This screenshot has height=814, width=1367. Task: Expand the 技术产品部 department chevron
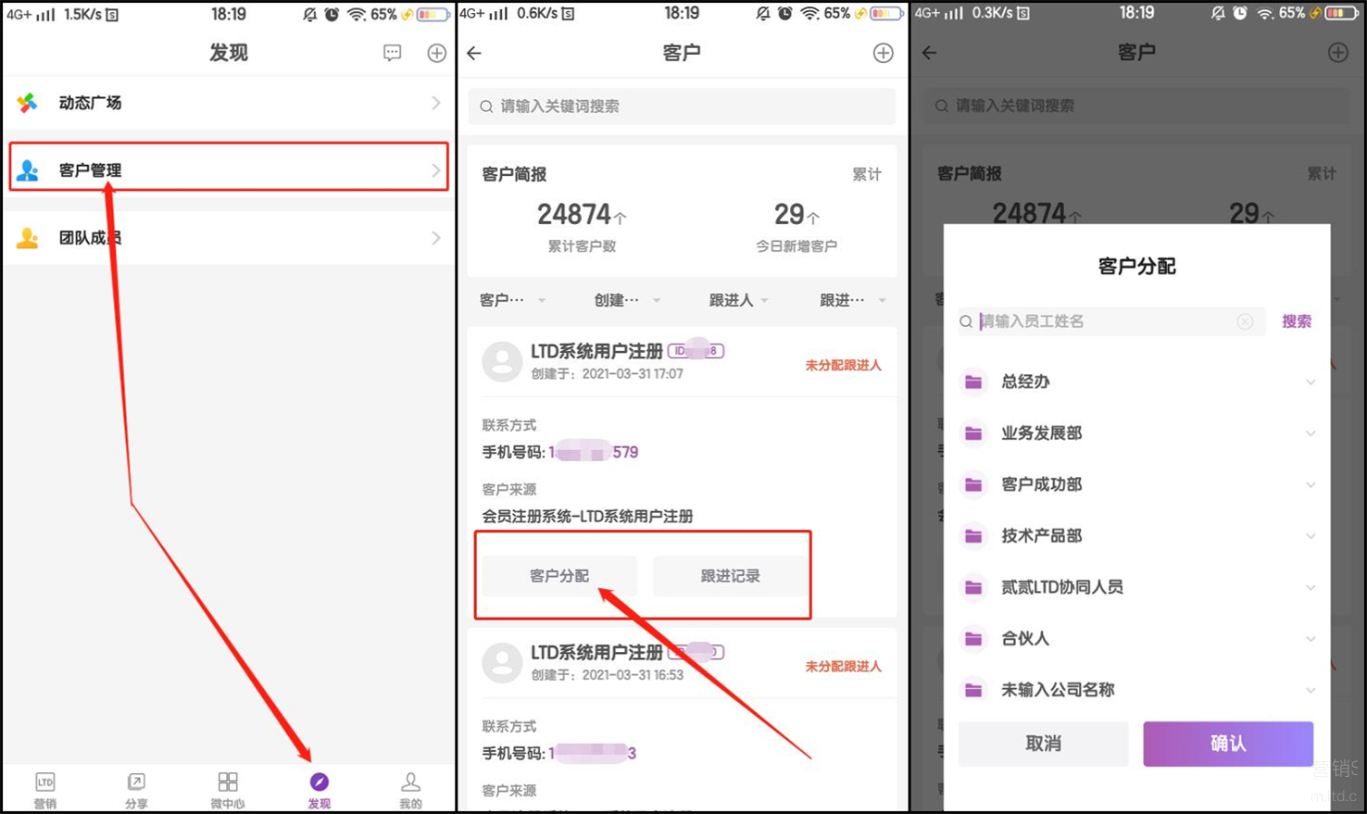pos(1310,536)
